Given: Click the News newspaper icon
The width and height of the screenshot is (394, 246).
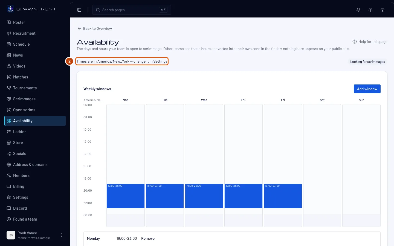Looking at the screenshot, I should [9, 55].
